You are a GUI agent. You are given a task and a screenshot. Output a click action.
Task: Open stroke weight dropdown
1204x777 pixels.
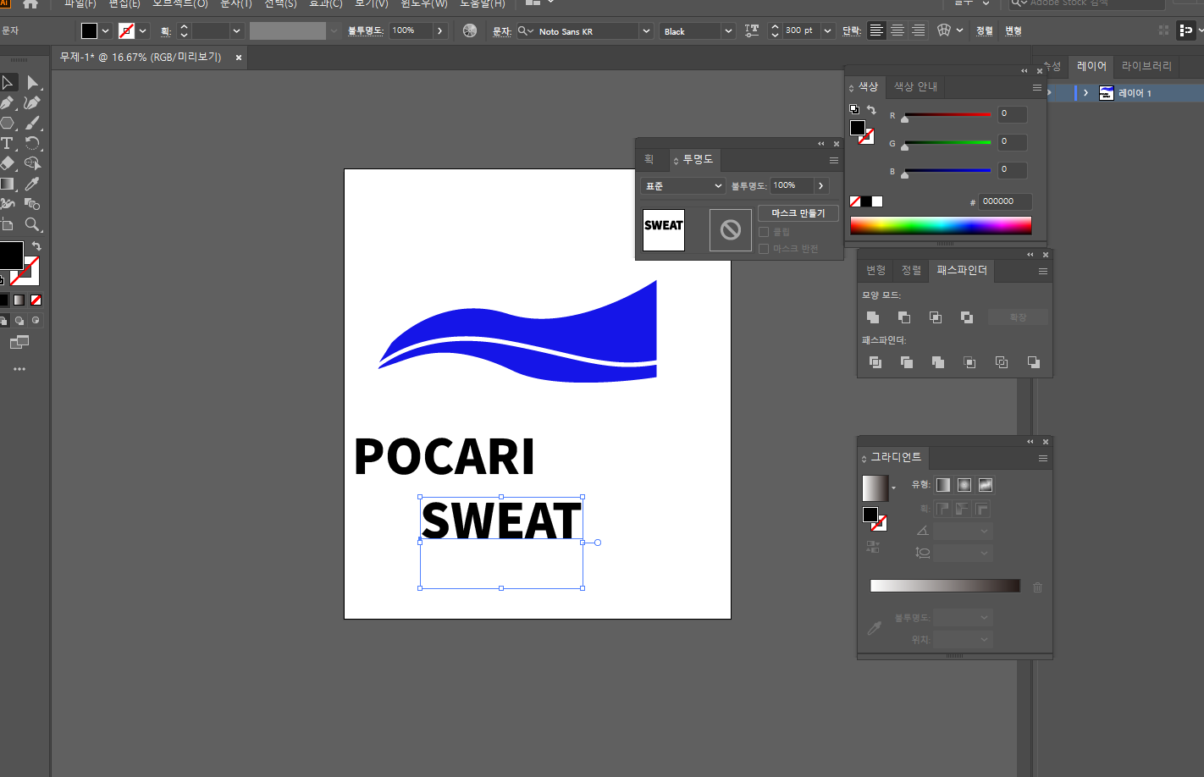pyautogui.click(x=236, y=30)
